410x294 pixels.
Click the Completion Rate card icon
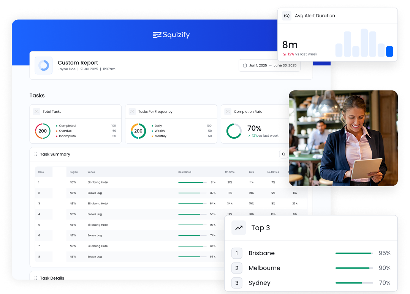tap(228, 112)
